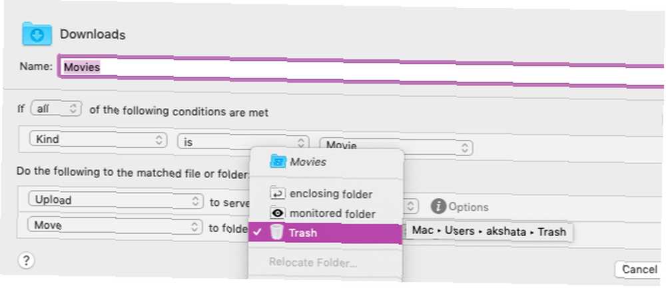Click the Cancel button

[x=639, y=269]
